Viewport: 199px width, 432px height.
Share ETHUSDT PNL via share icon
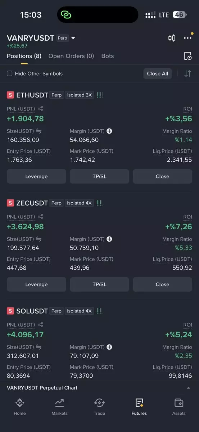pos(41,109)
